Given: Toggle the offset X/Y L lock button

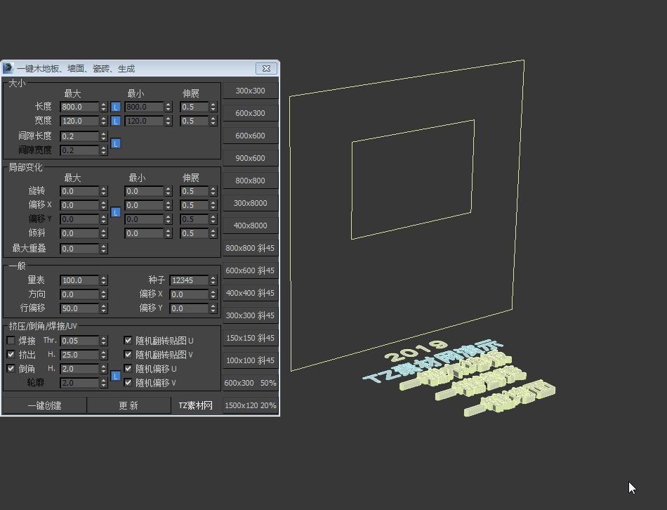Looking at the screenshot, I should pos(115,212).
